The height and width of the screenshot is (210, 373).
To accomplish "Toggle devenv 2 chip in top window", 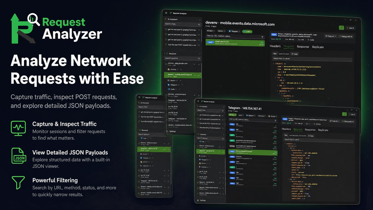I will 222,31.
